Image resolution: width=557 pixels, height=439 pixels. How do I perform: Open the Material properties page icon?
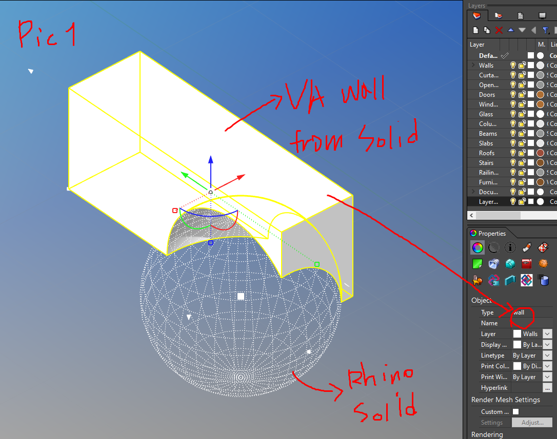pos(493,247)
